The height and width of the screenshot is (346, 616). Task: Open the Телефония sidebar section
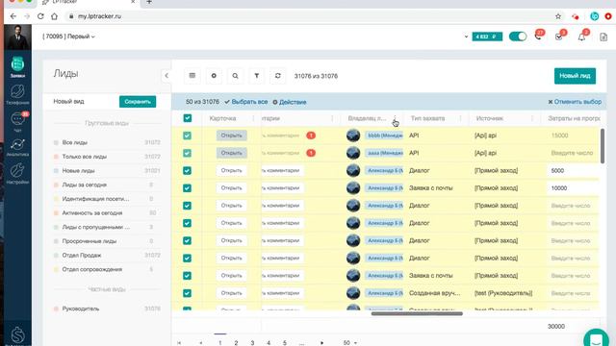[17, 94]
